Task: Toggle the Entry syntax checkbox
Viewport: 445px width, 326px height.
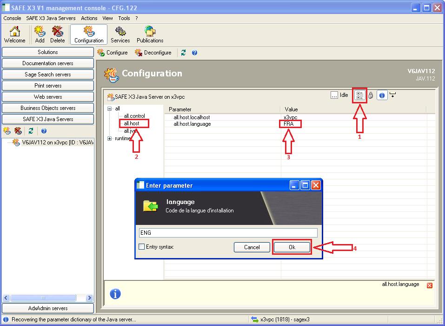Action: pos(142,247)
